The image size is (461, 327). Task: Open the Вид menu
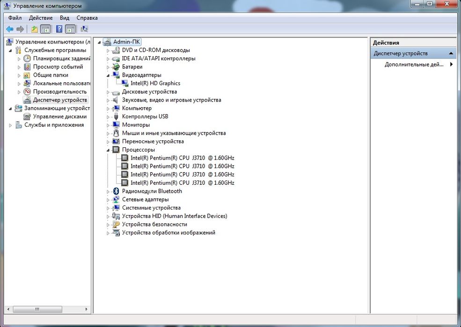[x=65, y=18]
